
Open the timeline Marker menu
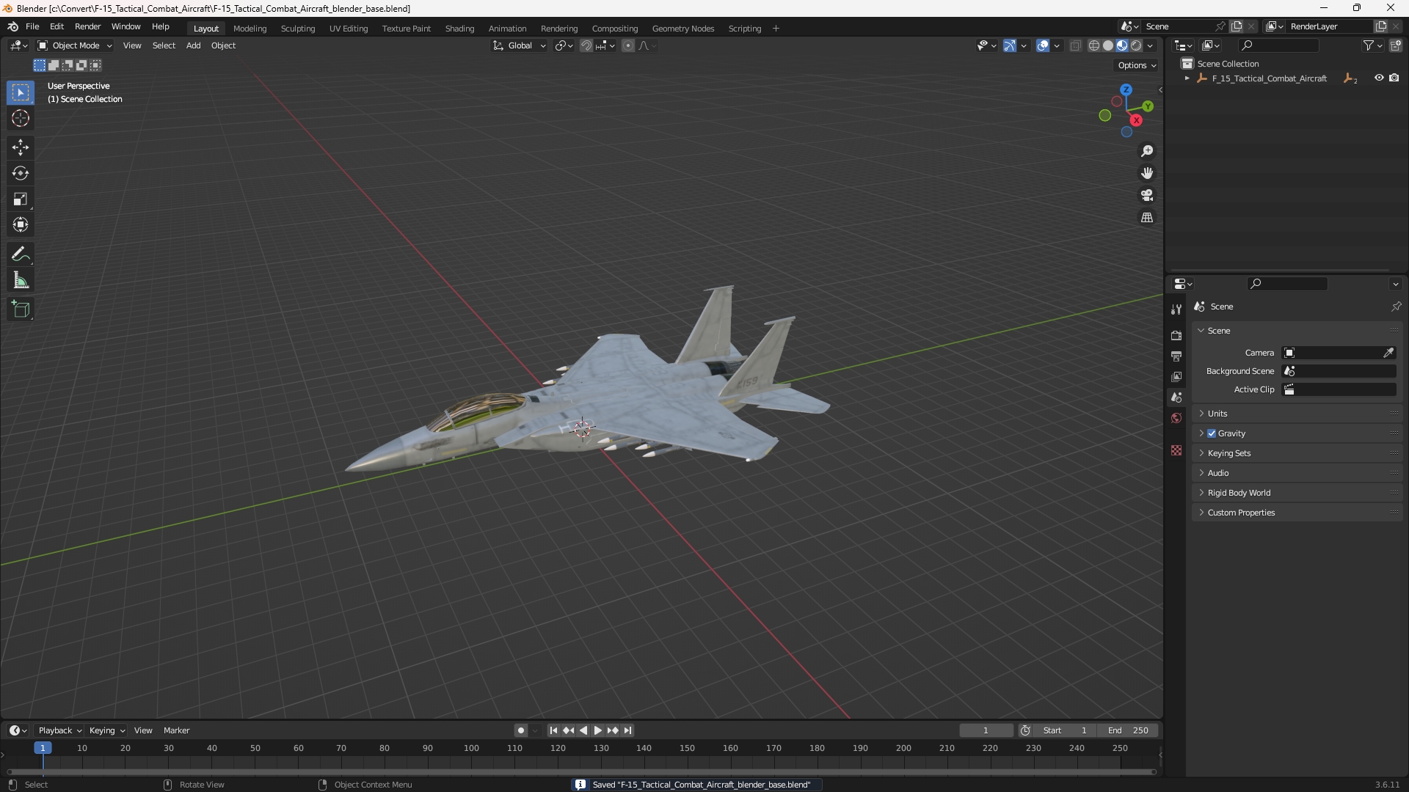point(176,730)
